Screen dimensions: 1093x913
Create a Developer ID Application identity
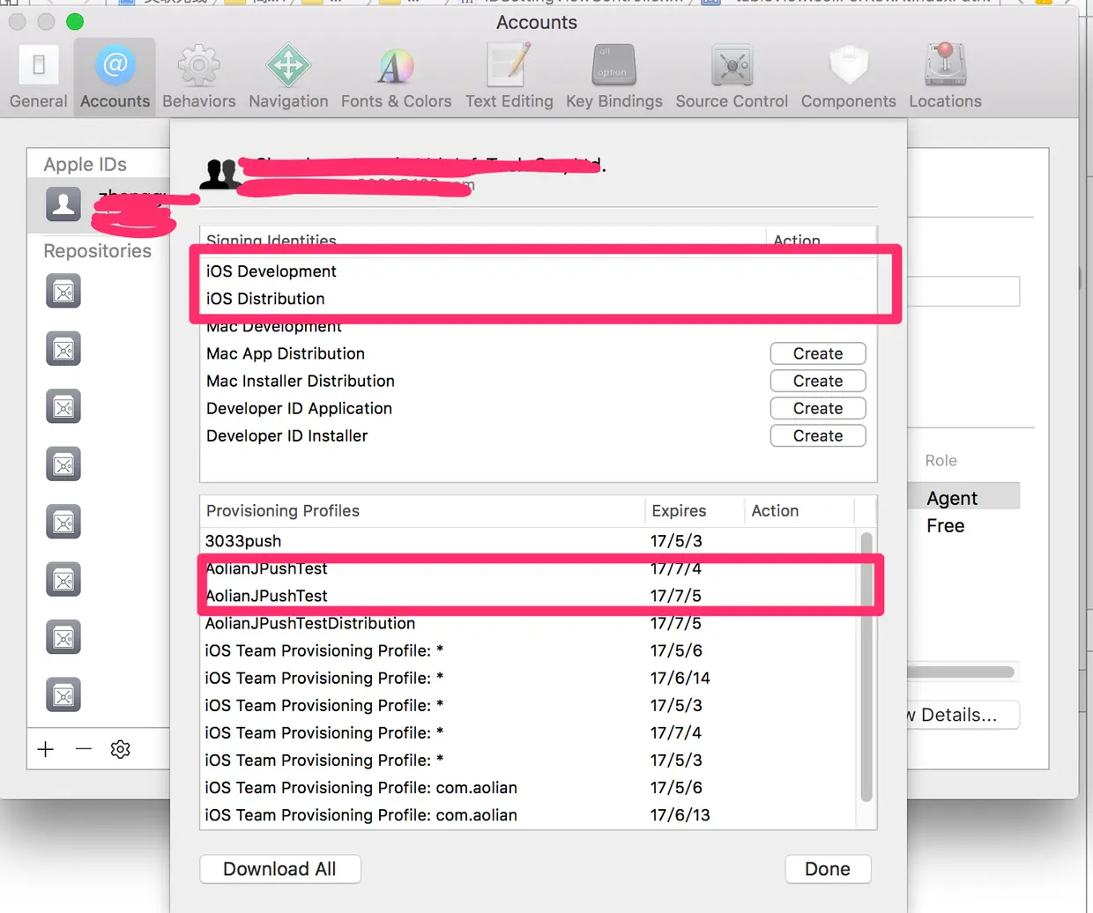[x=818, y=408]
